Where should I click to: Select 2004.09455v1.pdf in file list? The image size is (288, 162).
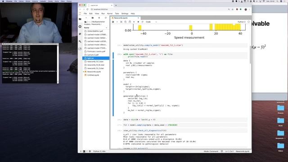(x=96, y=31)
